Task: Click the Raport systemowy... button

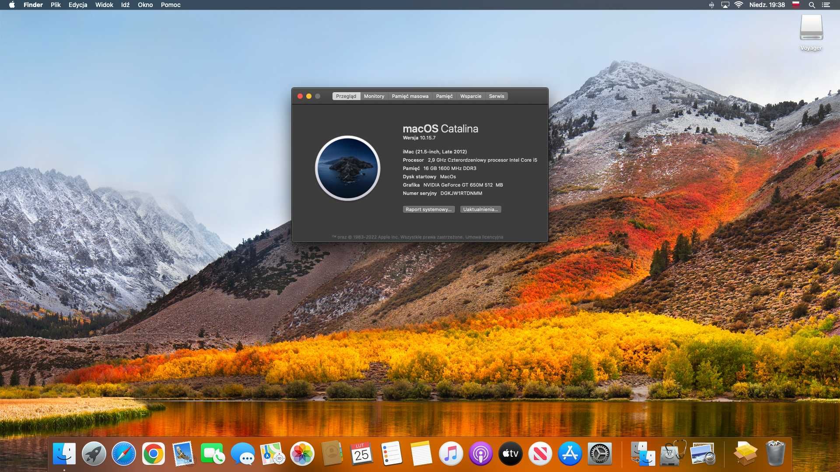Action: [x=428, y=209]
